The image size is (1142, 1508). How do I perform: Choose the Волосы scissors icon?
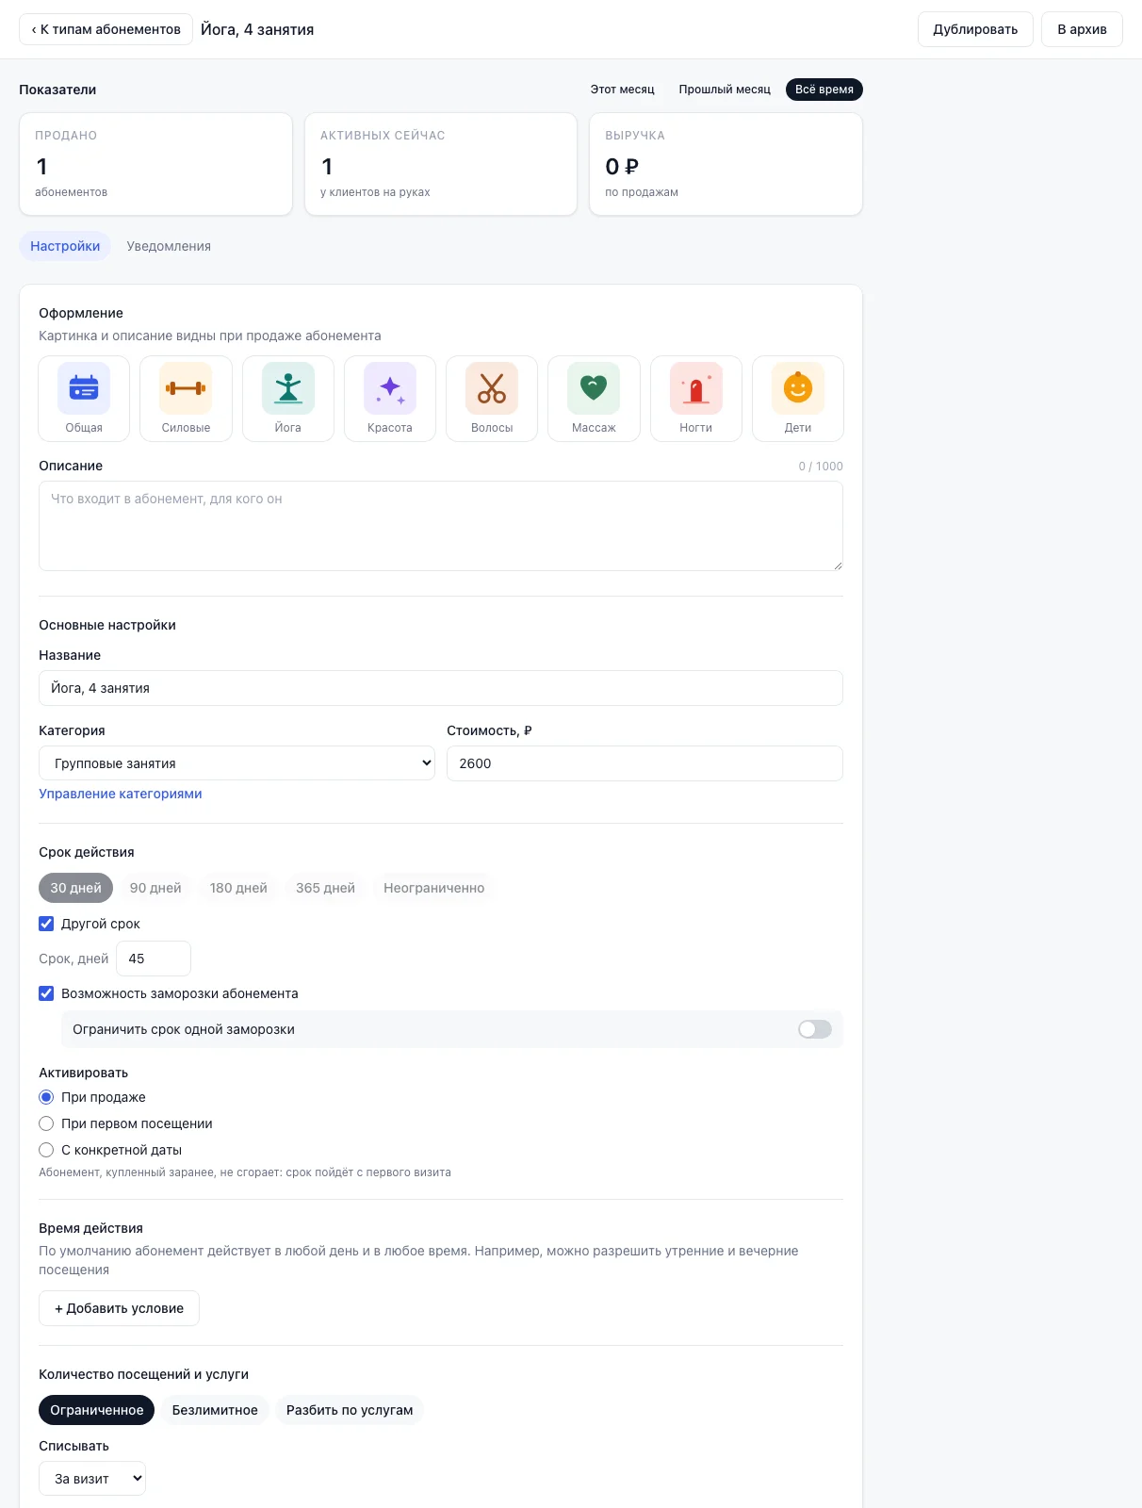pos(492,399)
